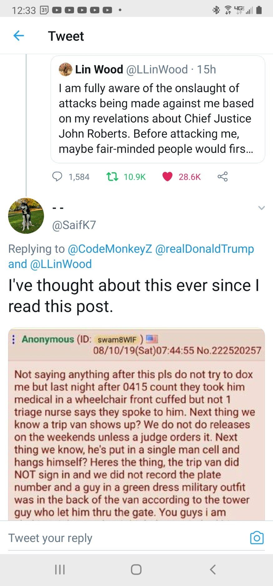Tap the @LLinWood mention in reply line
The width and height of the screenshot is (273, 586).
(x=61, y=264)
